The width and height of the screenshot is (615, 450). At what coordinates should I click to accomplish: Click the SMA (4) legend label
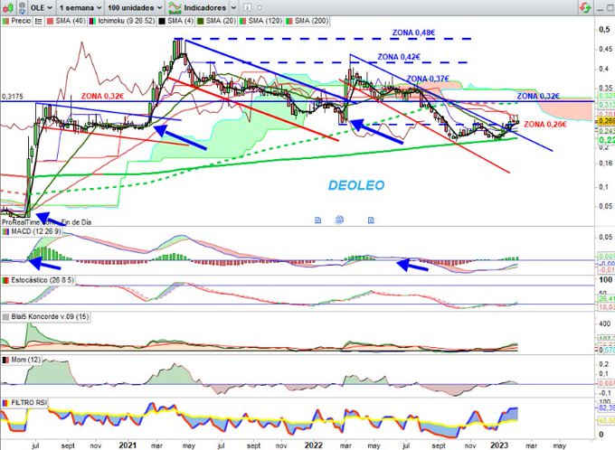pyautogui.click(x=180, y=21)
